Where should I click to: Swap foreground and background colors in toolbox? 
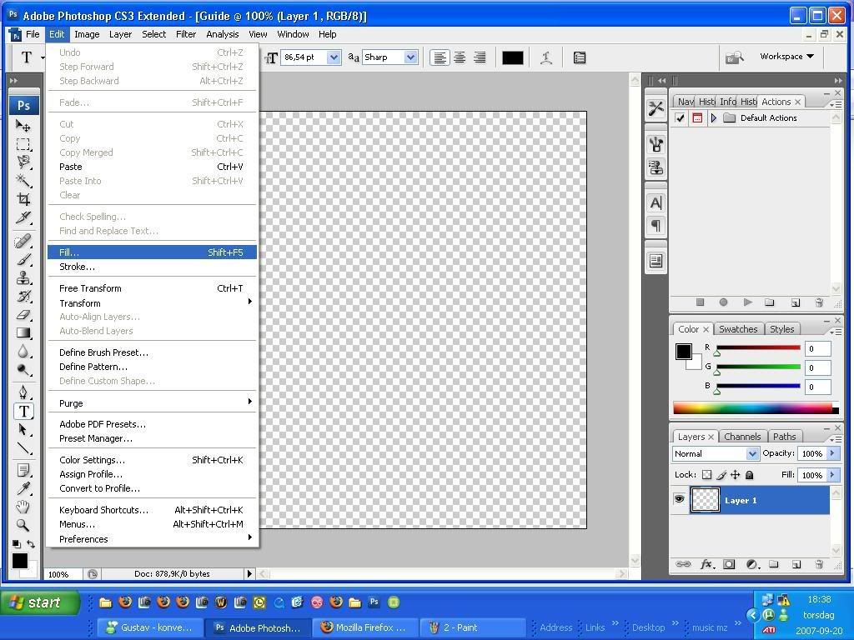31,543
